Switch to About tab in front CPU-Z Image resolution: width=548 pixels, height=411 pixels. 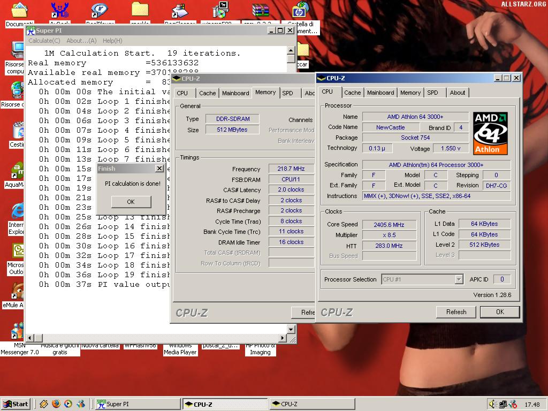(x=457, y=93)
